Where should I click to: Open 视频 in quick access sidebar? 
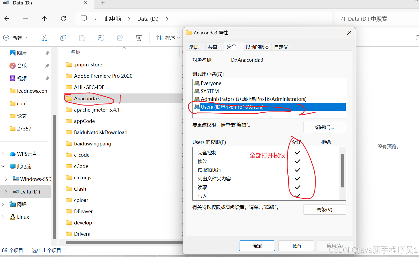tap(22, 78)
